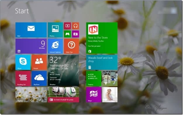The height and width of the screenshot is (115, 183).
Task: Open the Calendar tile showing 9 Monday
Action: tap(31, 46)
